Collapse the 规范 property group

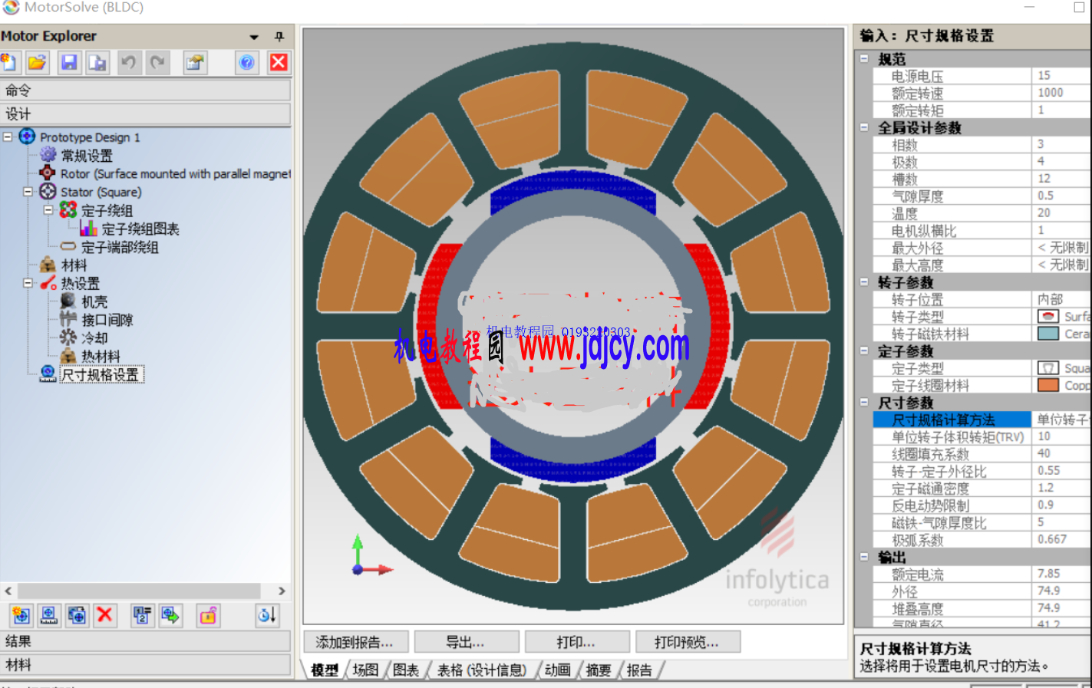tap(864, 58)
